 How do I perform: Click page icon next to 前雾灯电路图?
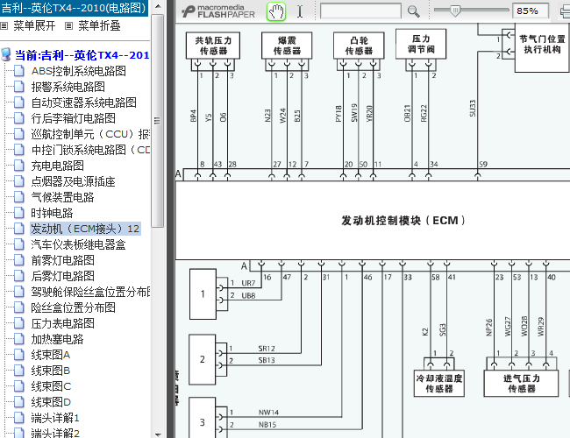click(x=19, y=260)
